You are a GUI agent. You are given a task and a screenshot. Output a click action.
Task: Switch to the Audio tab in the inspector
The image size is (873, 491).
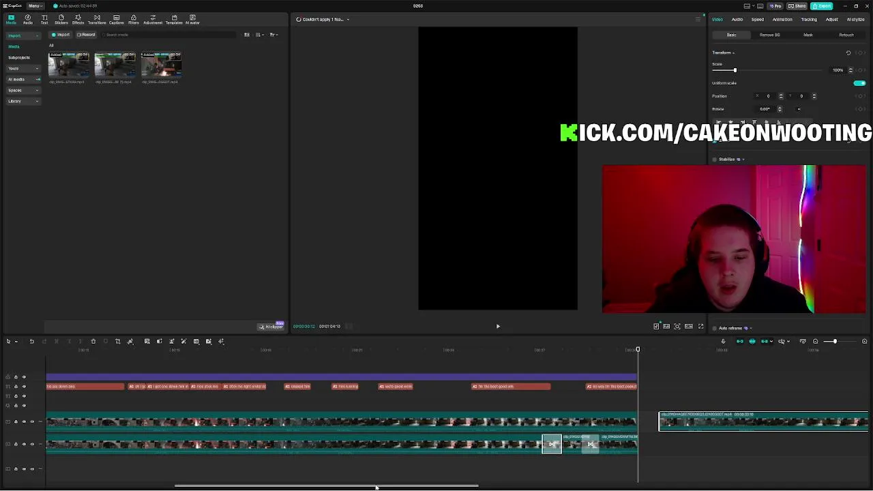click(x=737, y=19)
